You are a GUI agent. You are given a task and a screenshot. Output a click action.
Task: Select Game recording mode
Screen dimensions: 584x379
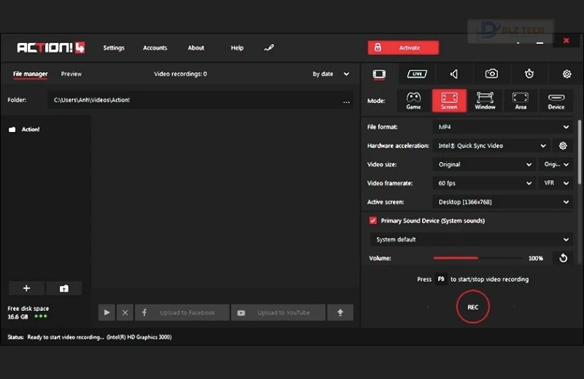(x=414, y=101)
